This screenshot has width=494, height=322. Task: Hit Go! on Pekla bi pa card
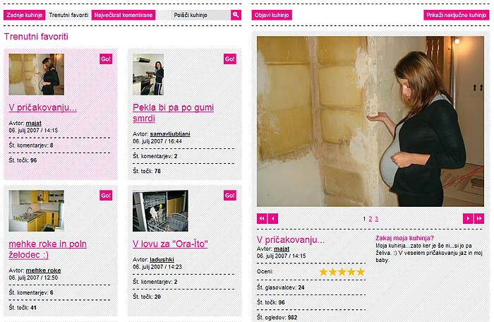[230, 59]
